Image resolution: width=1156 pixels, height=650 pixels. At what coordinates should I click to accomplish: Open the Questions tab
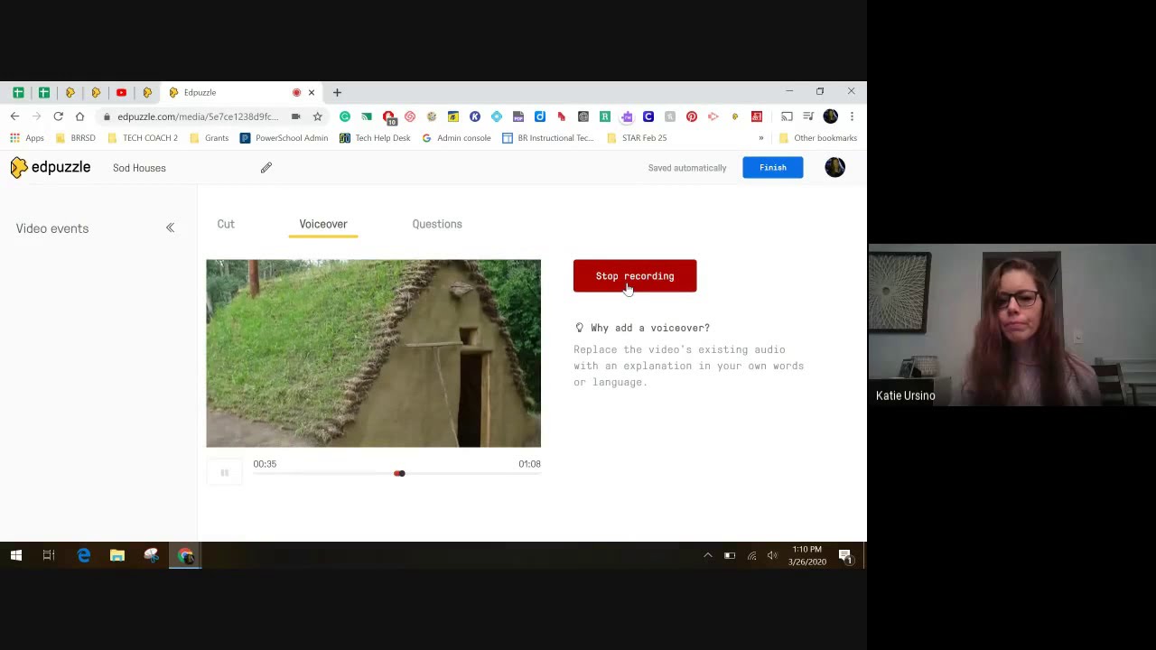click(x=437, y=224)
